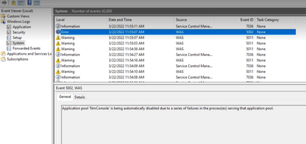
Task: Click the date '3/22/2022 11:55:11 AM'
Action: (126, 26)
